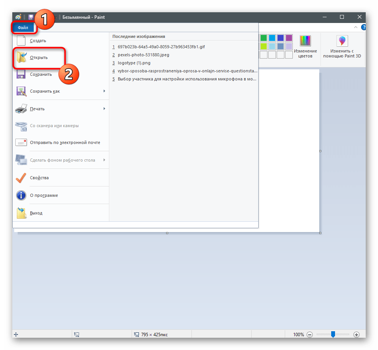Expand the Сохранить как submenu arrow

click(104, 91)
